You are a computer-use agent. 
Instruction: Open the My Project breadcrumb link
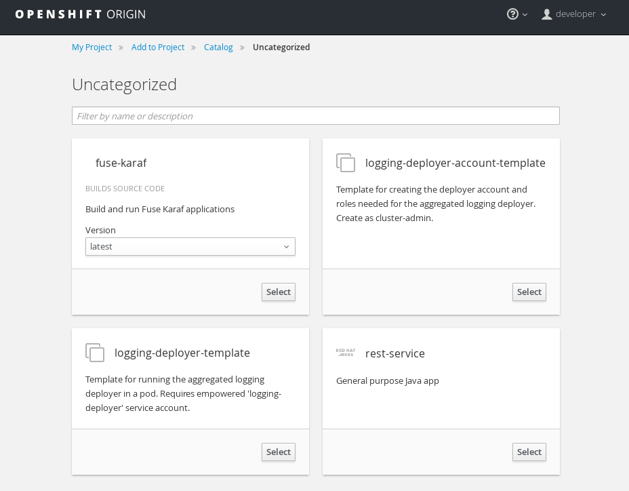click(92, 47)
